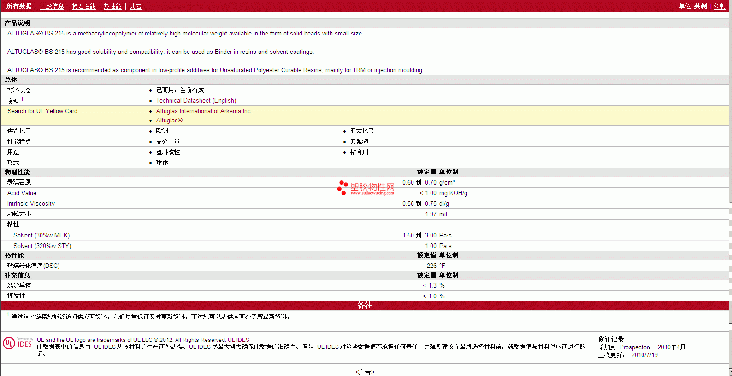Select the 粘合剂 usage entry
This screenshot has width=732, height=376.
[x=359, y=152]
